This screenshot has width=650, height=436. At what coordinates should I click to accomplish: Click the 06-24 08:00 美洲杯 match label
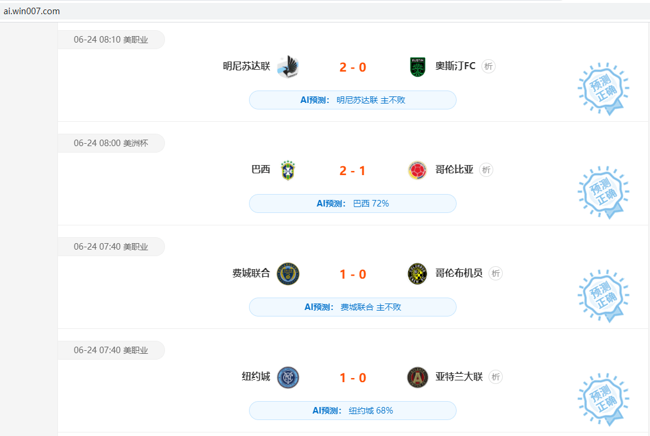(111, 143)
